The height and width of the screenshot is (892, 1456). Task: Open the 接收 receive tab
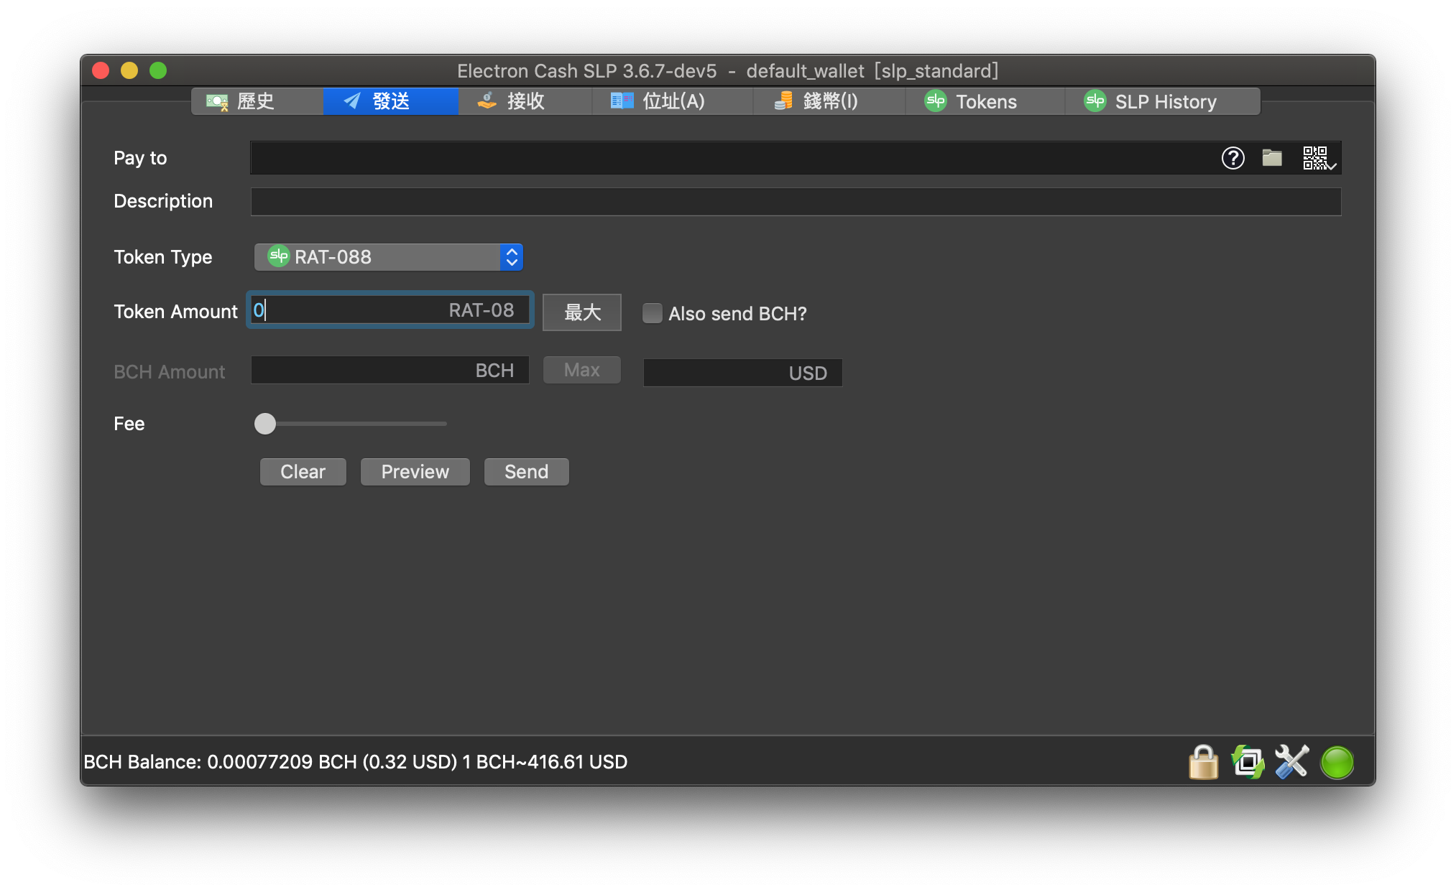525,101
